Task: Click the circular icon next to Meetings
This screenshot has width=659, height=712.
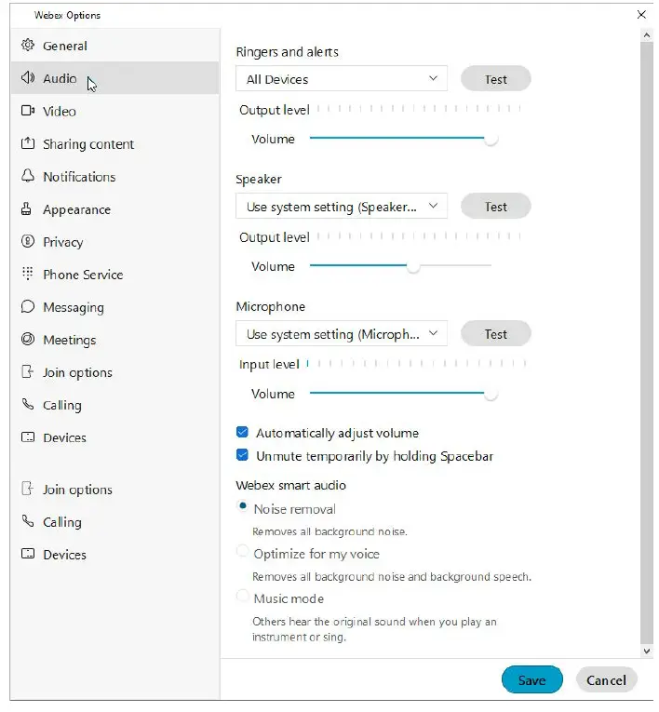Action: tap(28, 339)
